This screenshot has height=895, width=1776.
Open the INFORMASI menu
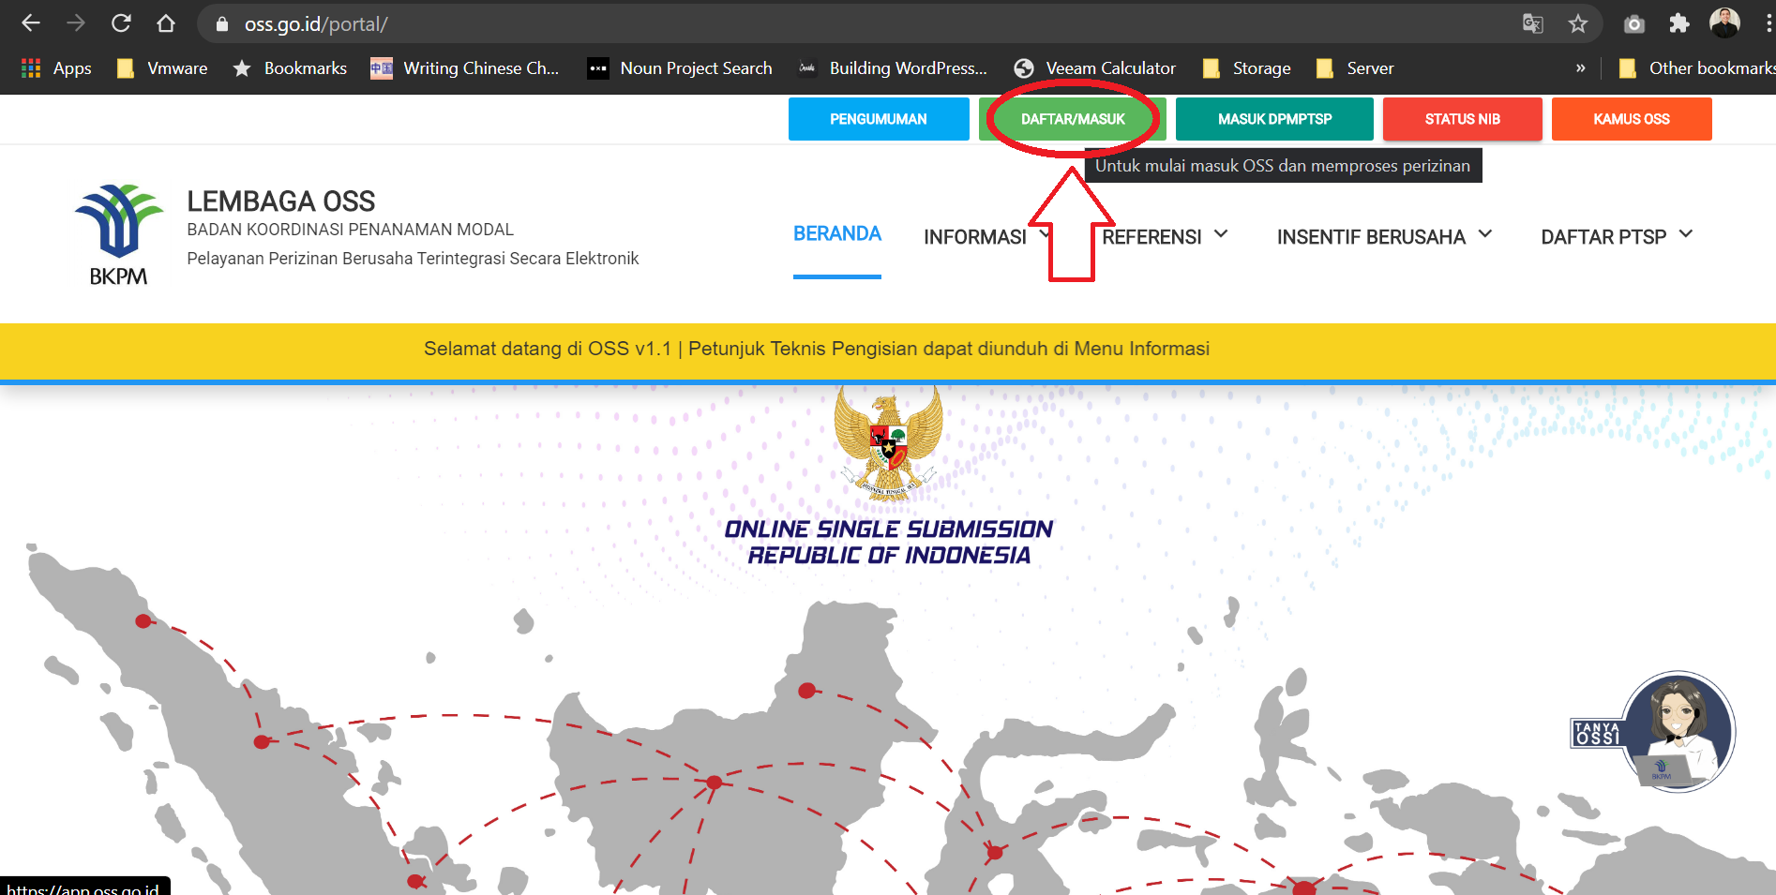975,237
